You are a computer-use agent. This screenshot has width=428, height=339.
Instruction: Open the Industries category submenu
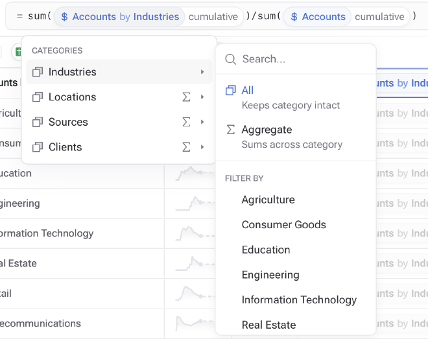pyautogui.click(x=119, y=72)
